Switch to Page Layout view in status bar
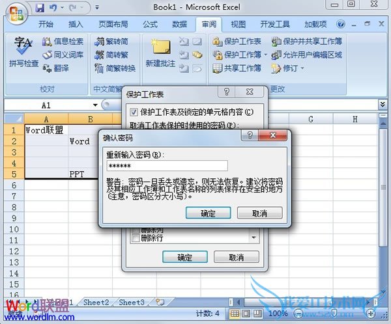Image resolution: width=391 pixels, height=324 pixels. 246,314
